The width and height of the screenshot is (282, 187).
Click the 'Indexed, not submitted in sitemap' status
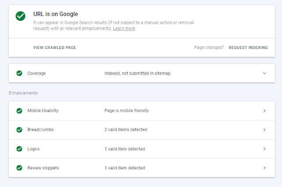coord(137,73)
